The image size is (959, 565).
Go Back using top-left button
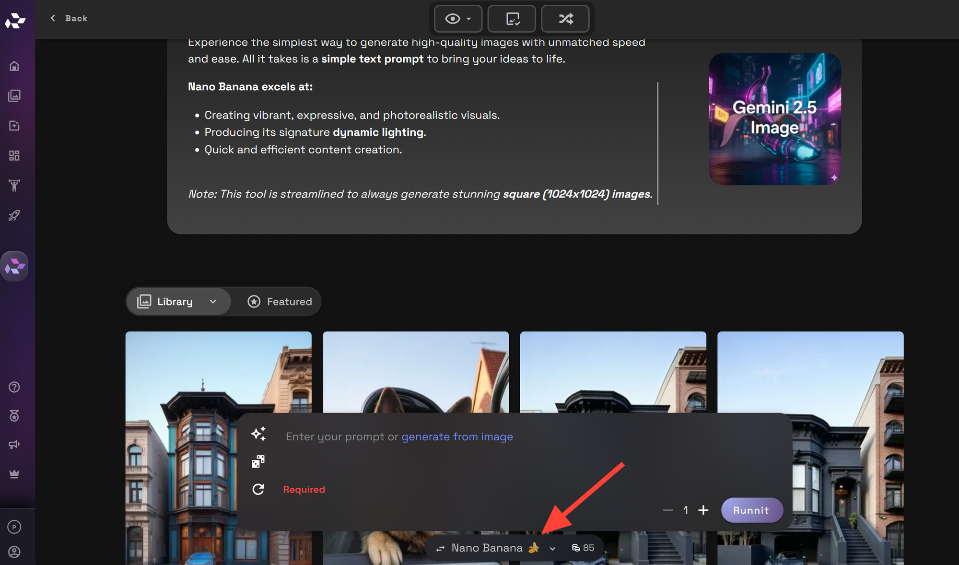69,18
